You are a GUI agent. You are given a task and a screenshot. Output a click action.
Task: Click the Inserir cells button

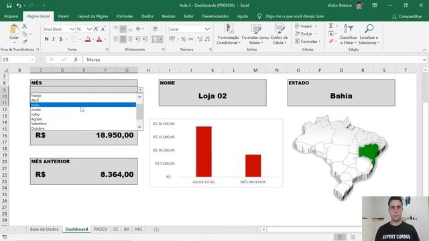(x=306, y=26)
